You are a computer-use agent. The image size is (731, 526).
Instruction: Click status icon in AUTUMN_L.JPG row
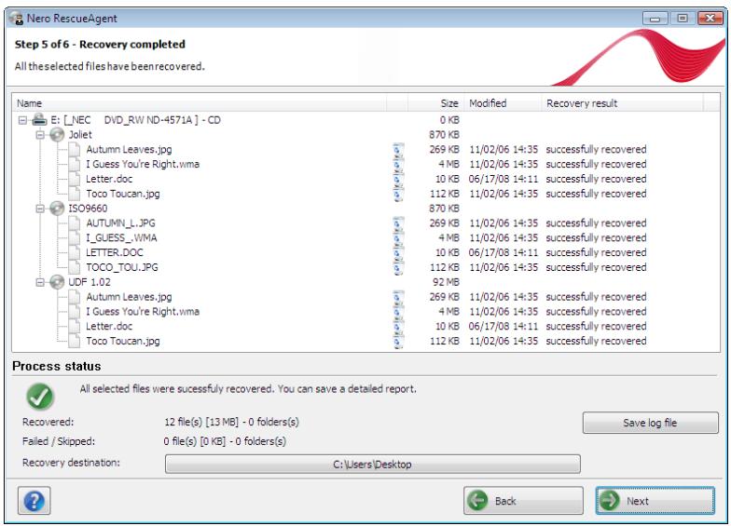coord(398,223)
